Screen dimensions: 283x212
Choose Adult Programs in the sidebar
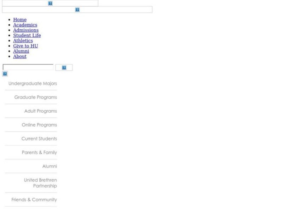[x=40, y=111]
